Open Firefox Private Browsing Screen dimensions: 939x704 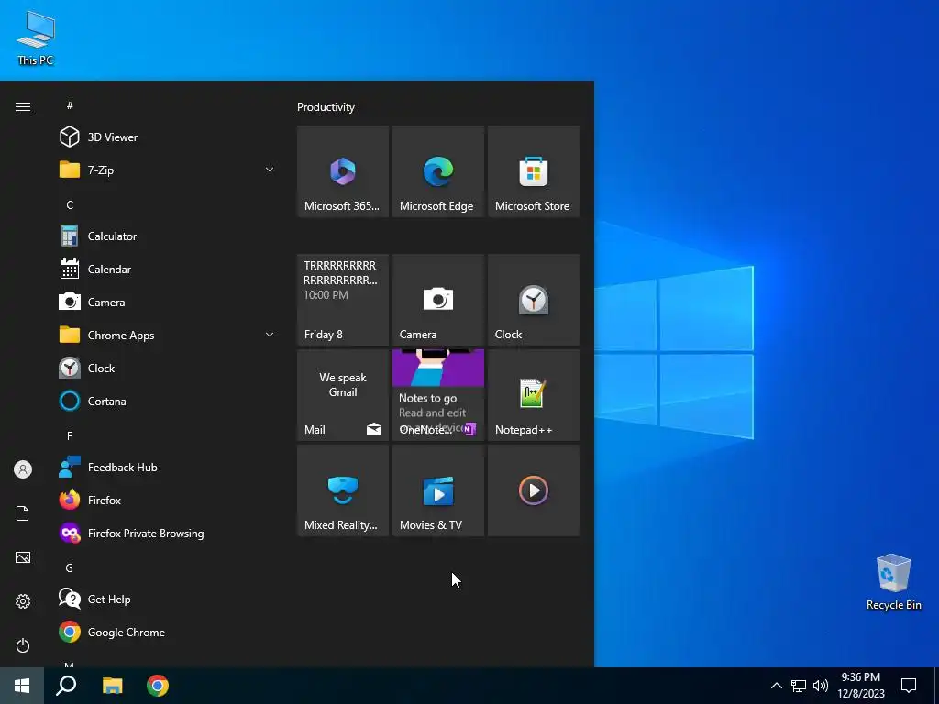(x=168, y=533)
